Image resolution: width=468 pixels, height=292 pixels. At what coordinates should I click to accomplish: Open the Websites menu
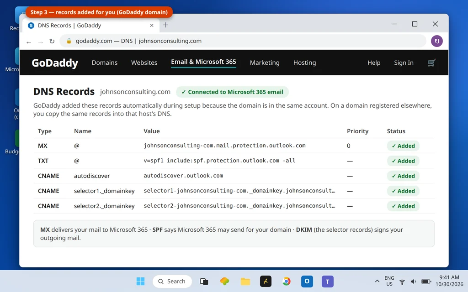click(x=144, y=63)
